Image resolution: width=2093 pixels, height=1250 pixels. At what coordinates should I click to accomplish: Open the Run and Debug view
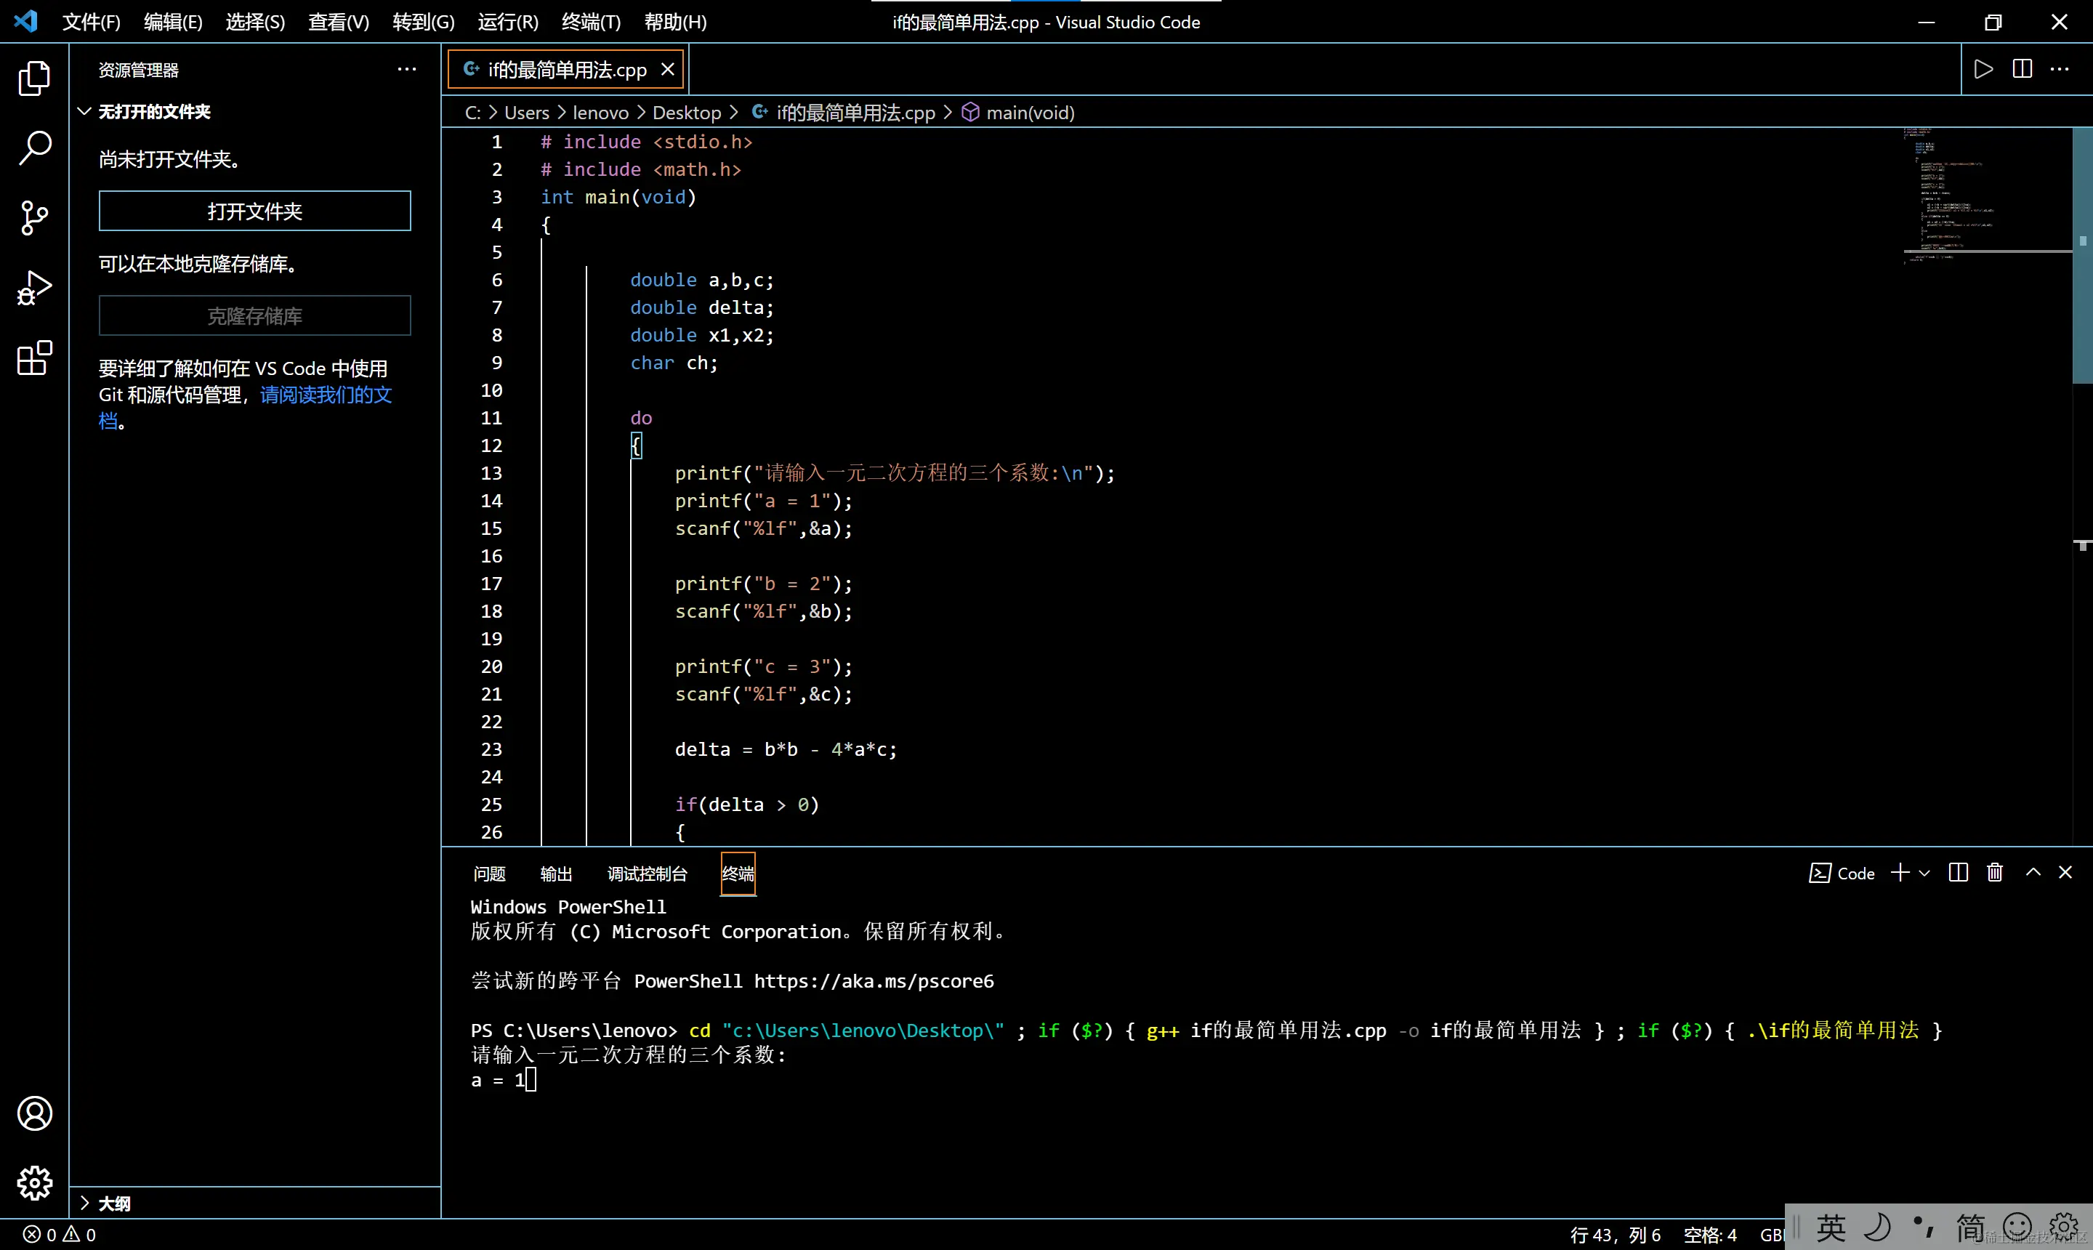(35, 288)
